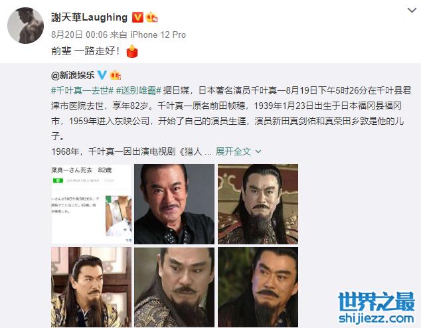Click the orange V verification badge
421x328 pixels.
[x=137, y=17]
